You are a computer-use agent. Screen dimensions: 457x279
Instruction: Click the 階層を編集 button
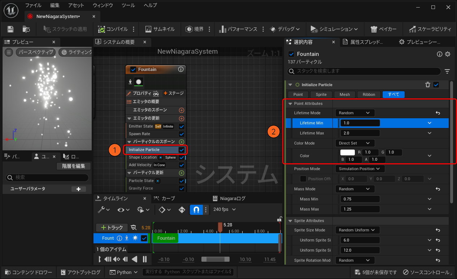[x=74, y=166]
